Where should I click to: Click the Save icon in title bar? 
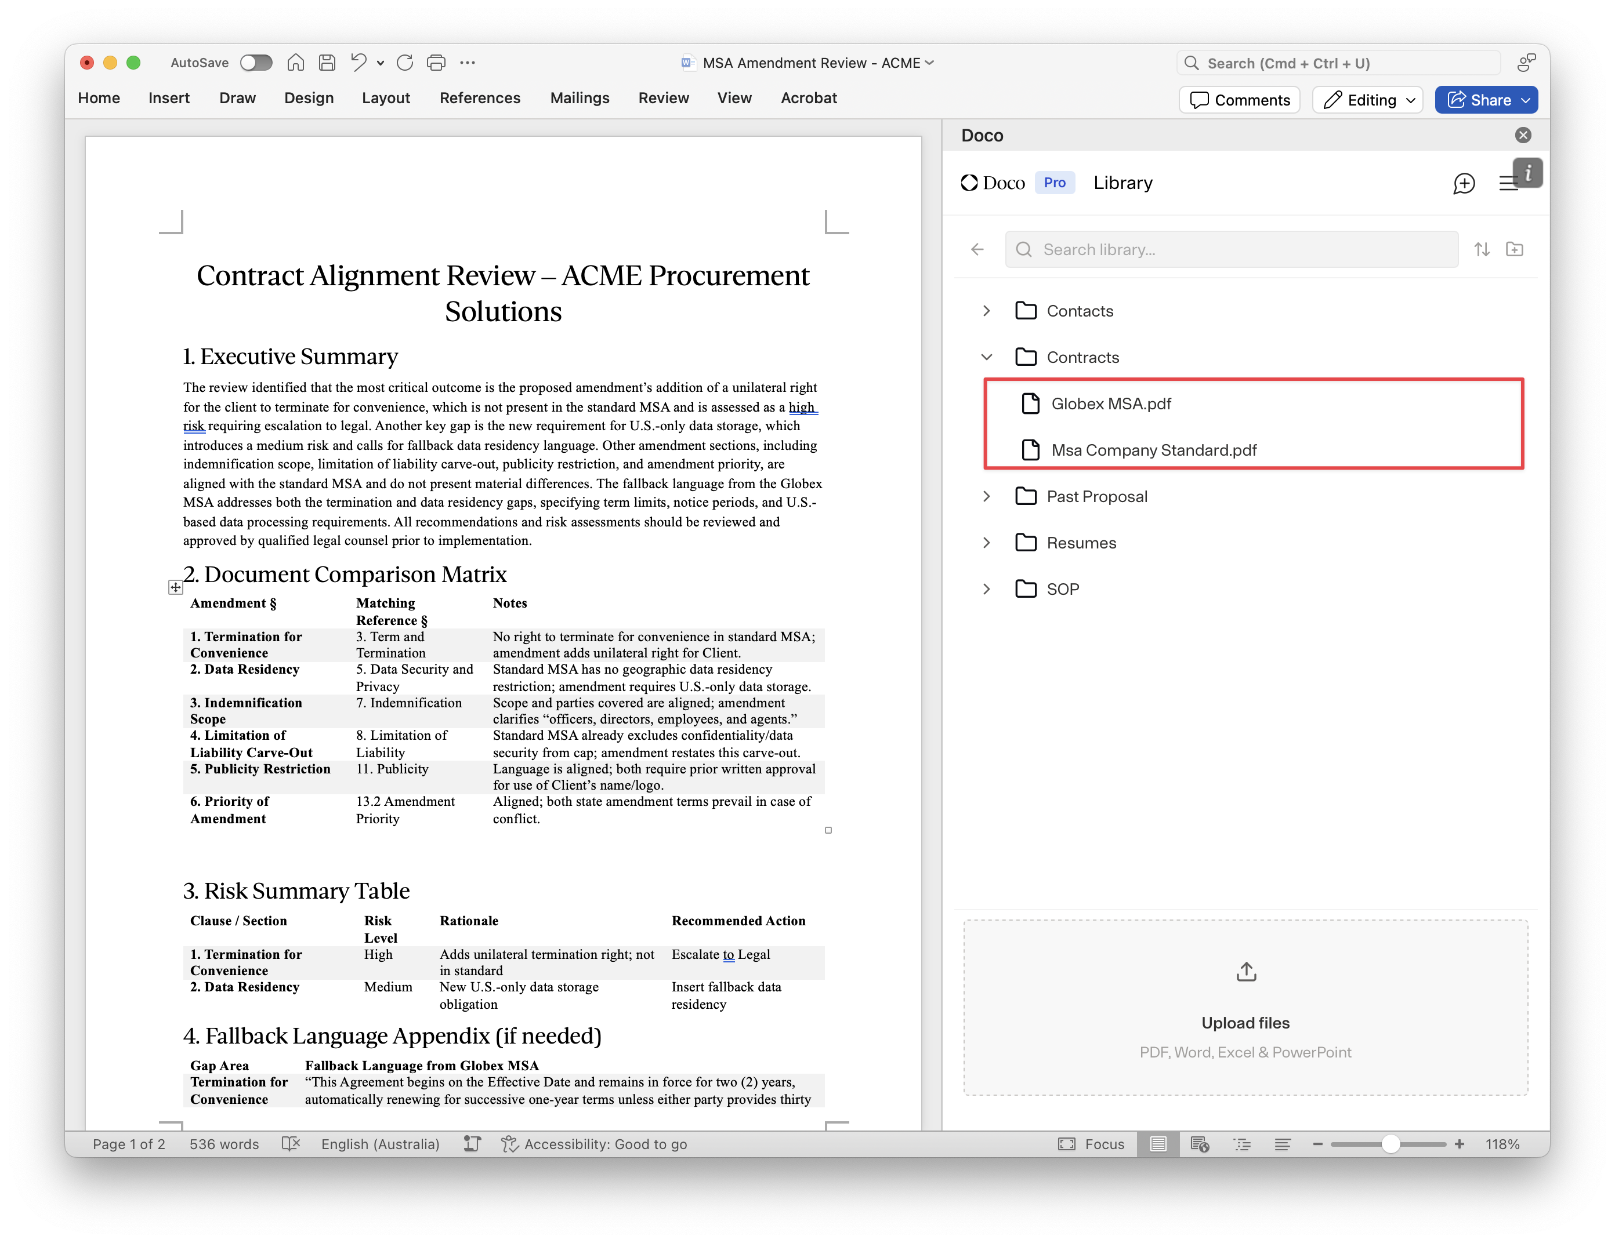327,63
